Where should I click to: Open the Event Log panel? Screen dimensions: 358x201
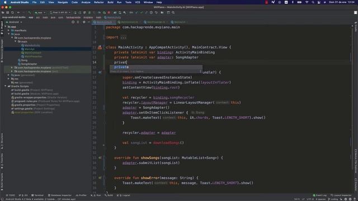click(x=319, y=195)
